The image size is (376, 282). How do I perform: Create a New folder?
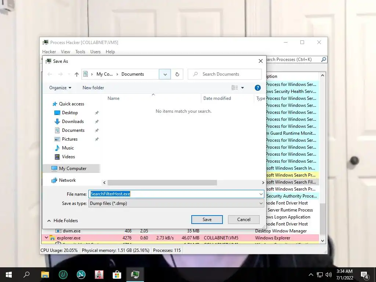pos(93,88)
